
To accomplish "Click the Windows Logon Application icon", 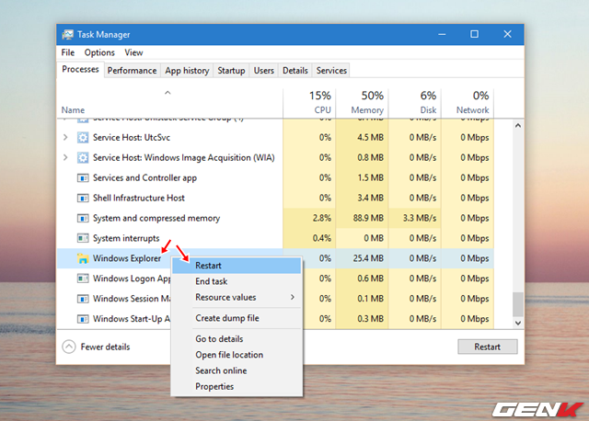I will click(x=83, y=279).
